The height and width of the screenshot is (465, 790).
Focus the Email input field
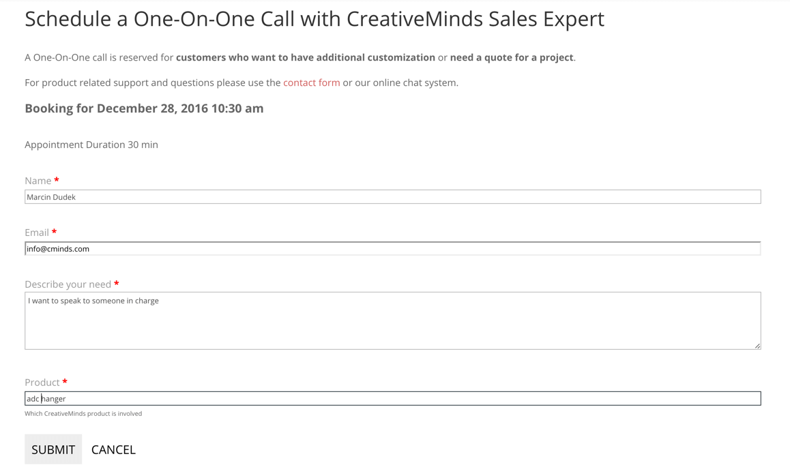392,249
